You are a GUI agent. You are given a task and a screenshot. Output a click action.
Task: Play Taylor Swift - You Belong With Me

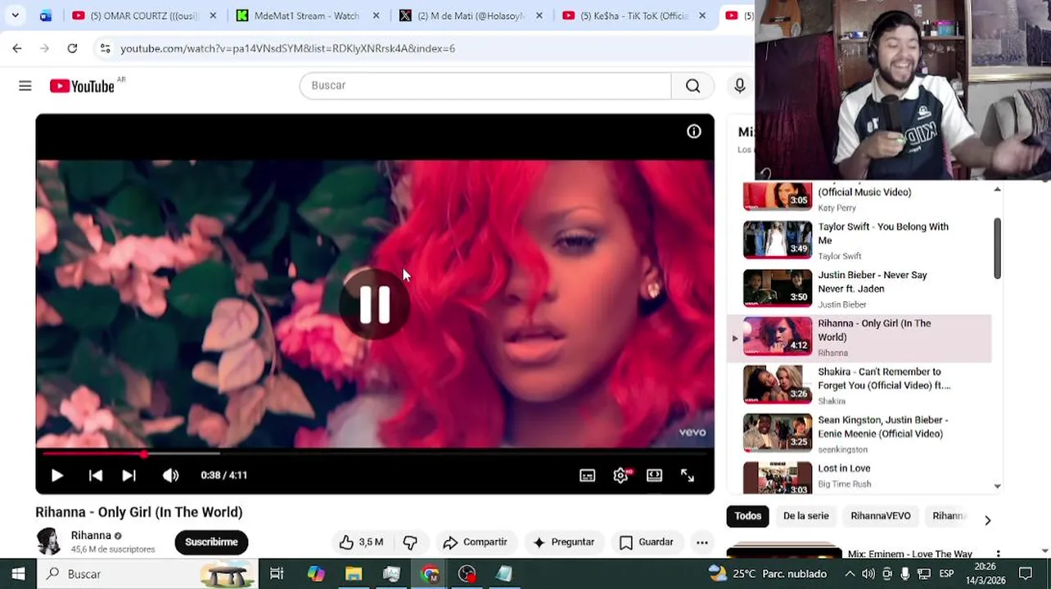859,241
